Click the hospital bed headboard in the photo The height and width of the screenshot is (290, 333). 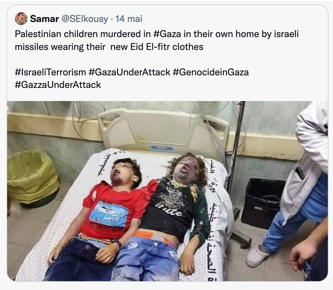click(164, 130)
